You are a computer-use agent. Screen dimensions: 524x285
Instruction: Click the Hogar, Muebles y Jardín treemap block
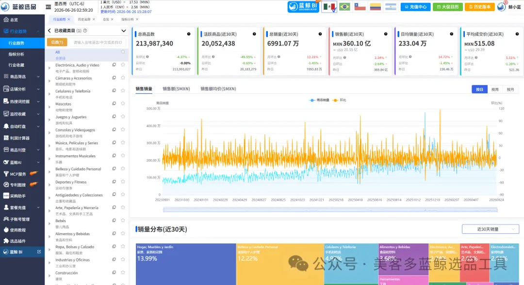tap(186, 264)
